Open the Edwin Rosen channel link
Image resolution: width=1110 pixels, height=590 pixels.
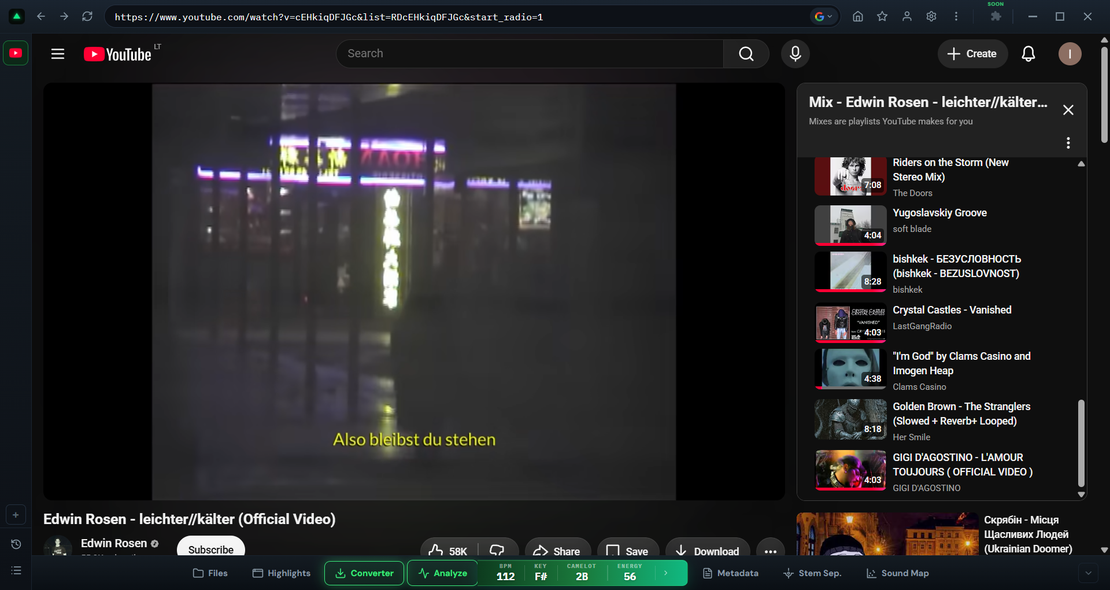tap(114, 543)
